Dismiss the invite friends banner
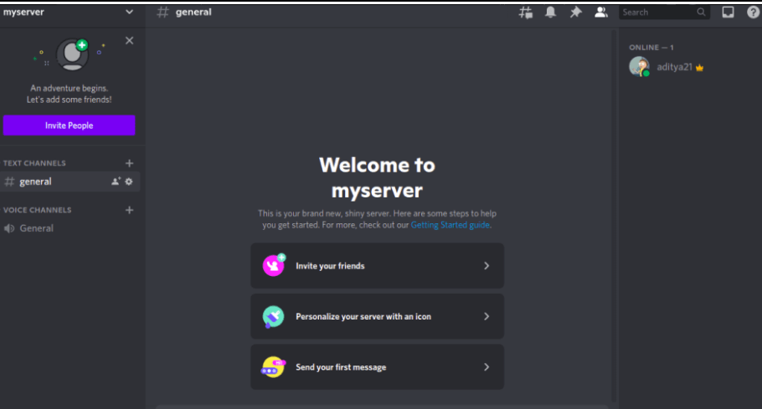Image resolution: width=762 pixels, height=409 pixels. point(129,41)
